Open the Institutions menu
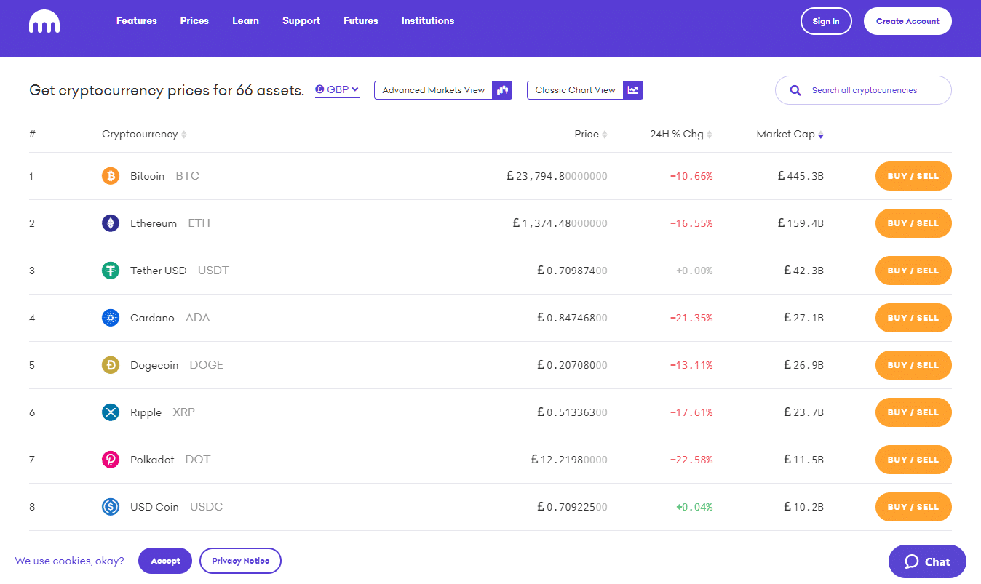This screenshot has height=584, width=981. tap(428, 21)
